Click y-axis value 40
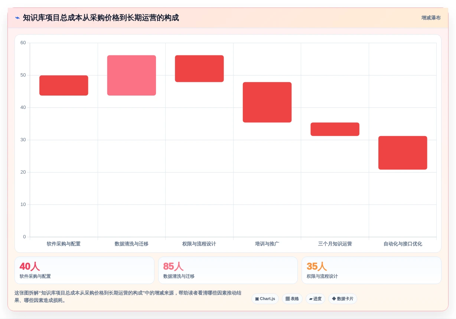Viewport: 456px width, 319px height. [23, 107]
